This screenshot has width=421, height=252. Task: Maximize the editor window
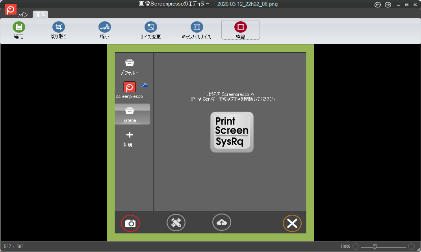[x=407, y=5]
